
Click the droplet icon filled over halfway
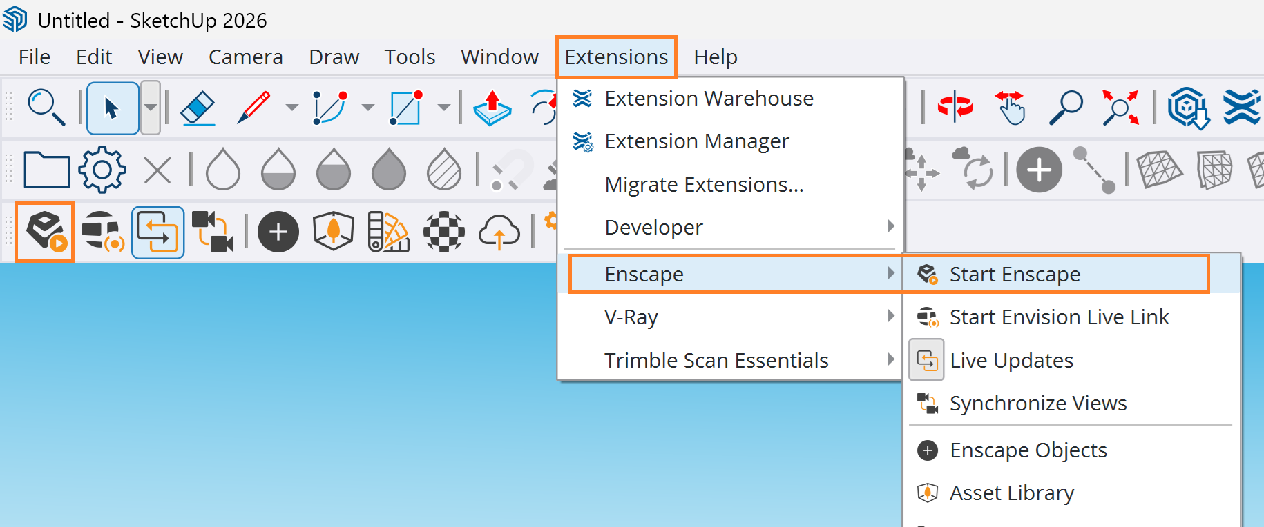click(334, 169)
